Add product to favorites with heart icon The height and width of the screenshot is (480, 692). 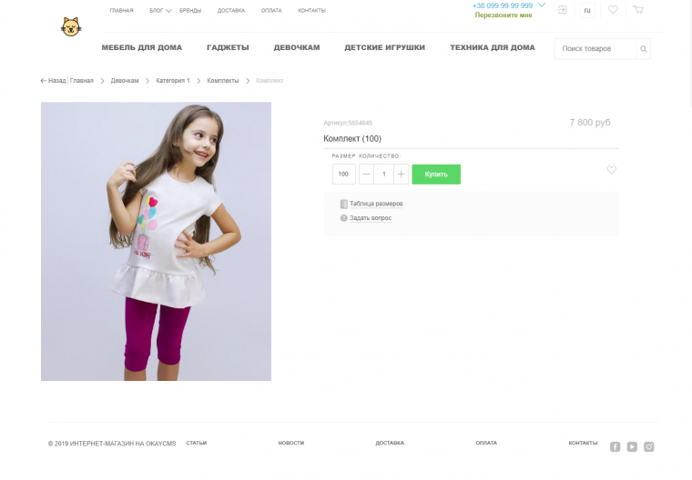tap(611, 170)
